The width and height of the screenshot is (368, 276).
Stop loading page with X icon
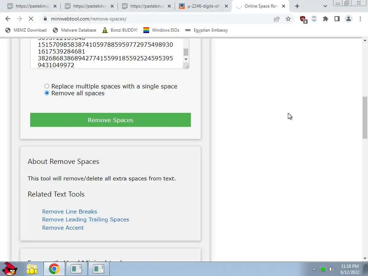31,19
